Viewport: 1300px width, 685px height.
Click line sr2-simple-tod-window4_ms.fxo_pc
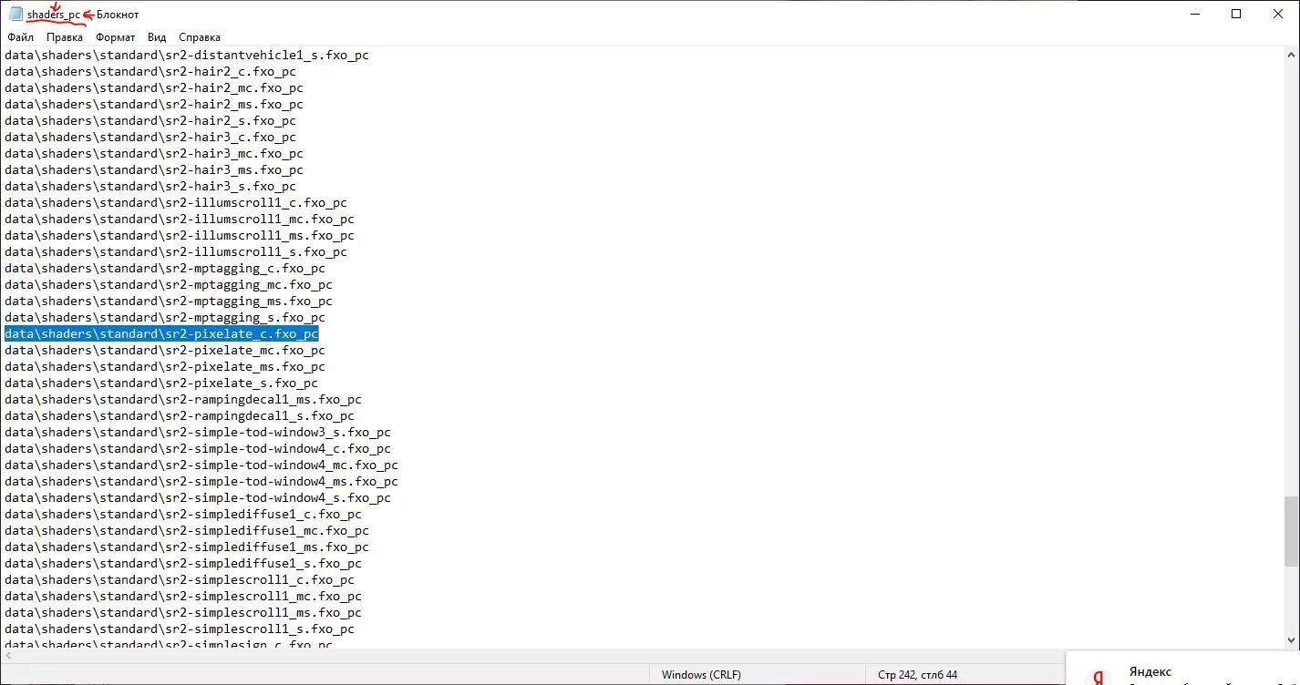[x=201, y=482]
